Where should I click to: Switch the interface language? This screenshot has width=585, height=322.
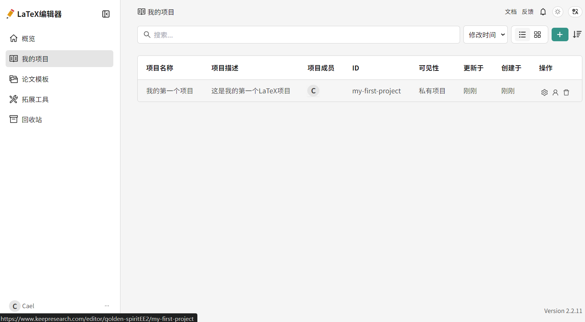pos(575,12)
